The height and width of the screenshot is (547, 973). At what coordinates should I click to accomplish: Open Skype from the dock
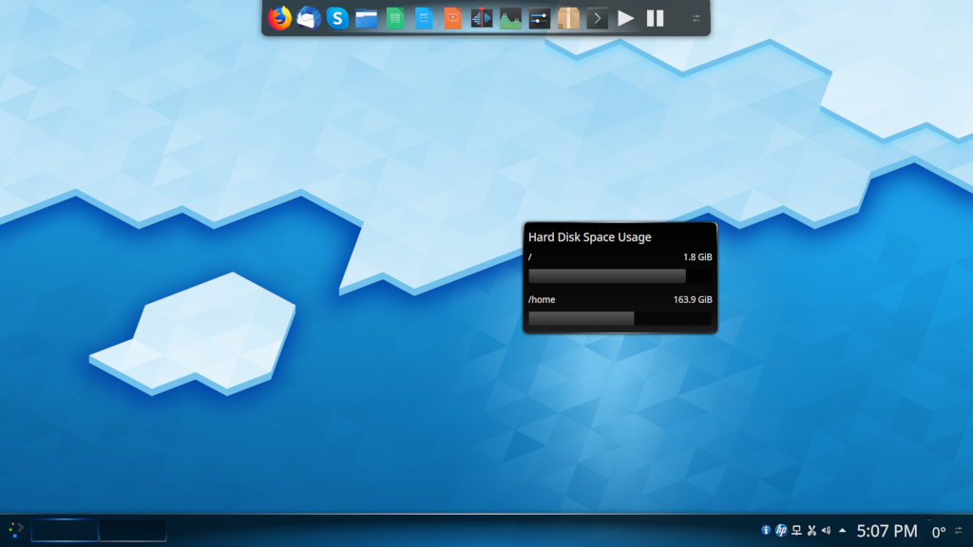click(337, 18)
